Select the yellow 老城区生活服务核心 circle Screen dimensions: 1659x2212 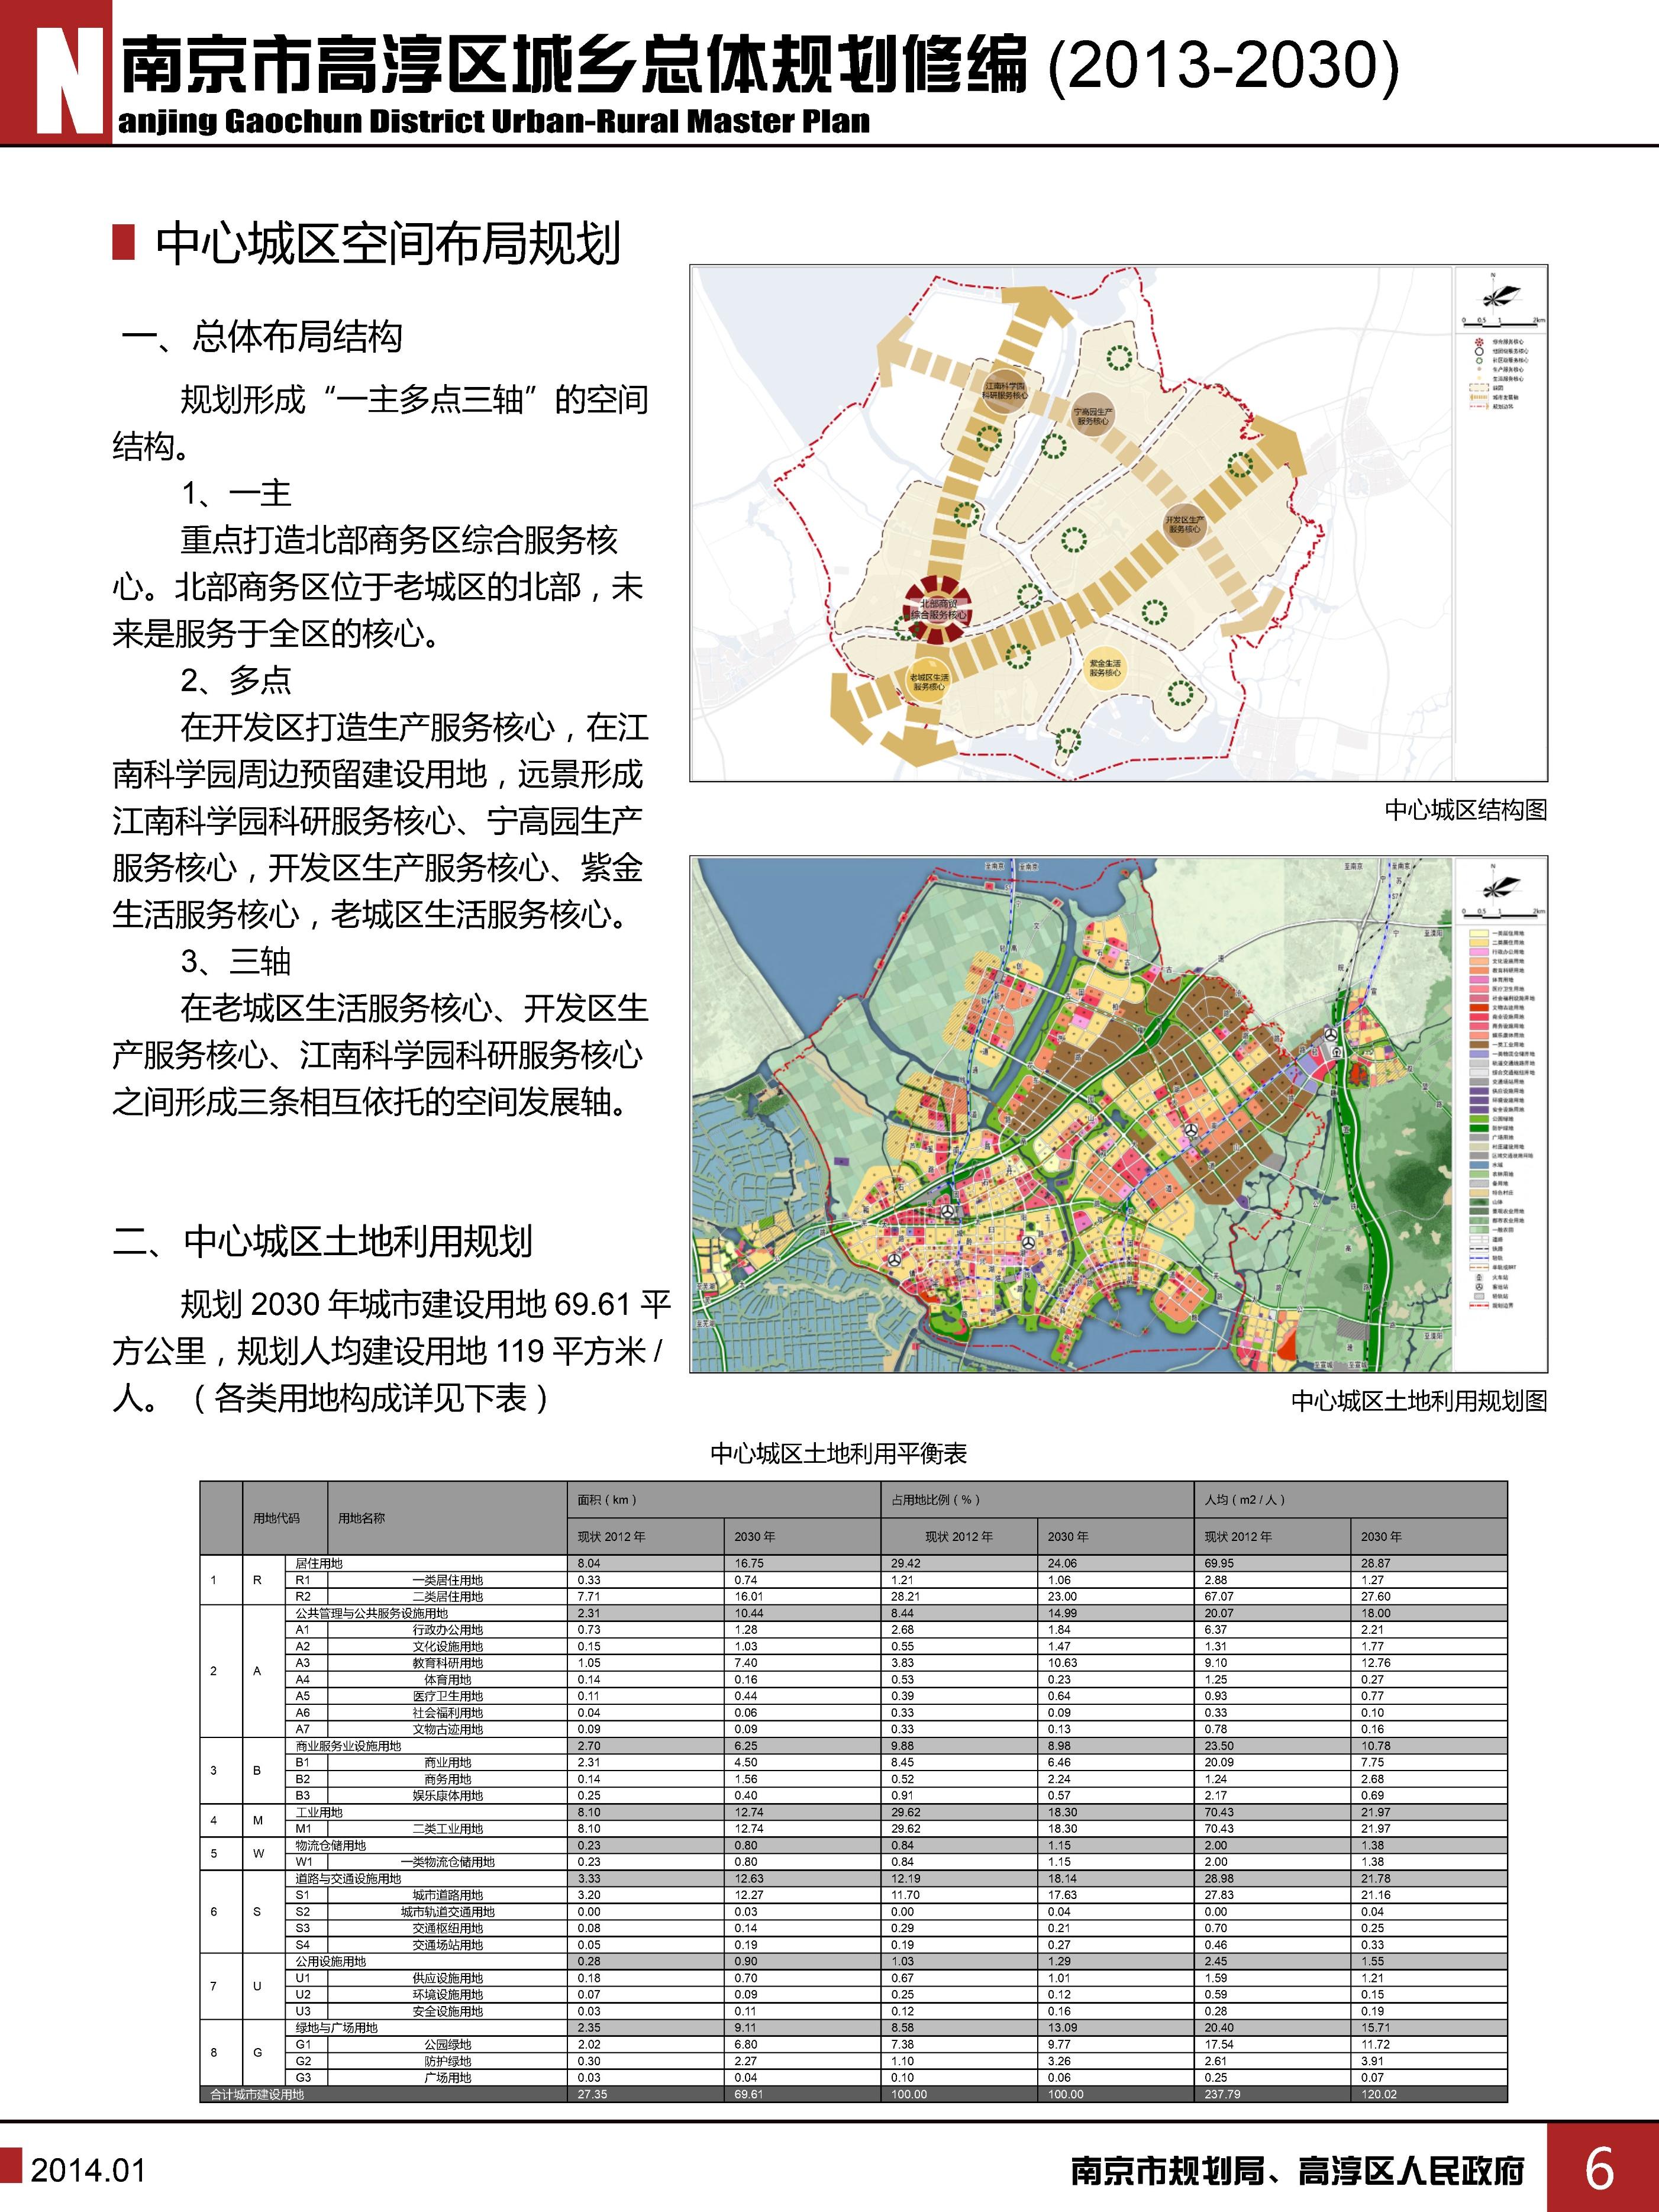click(928, 682)
